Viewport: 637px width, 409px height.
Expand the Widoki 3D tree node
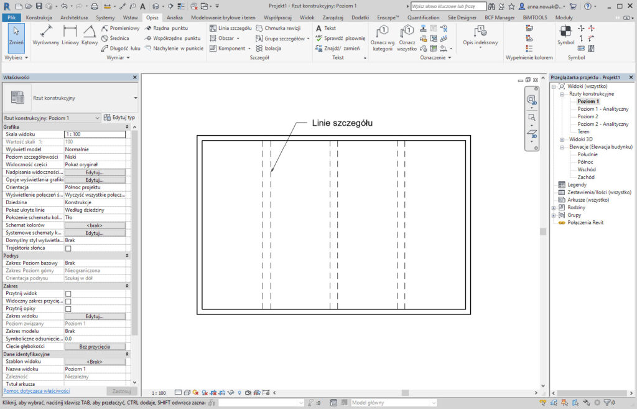562,139
